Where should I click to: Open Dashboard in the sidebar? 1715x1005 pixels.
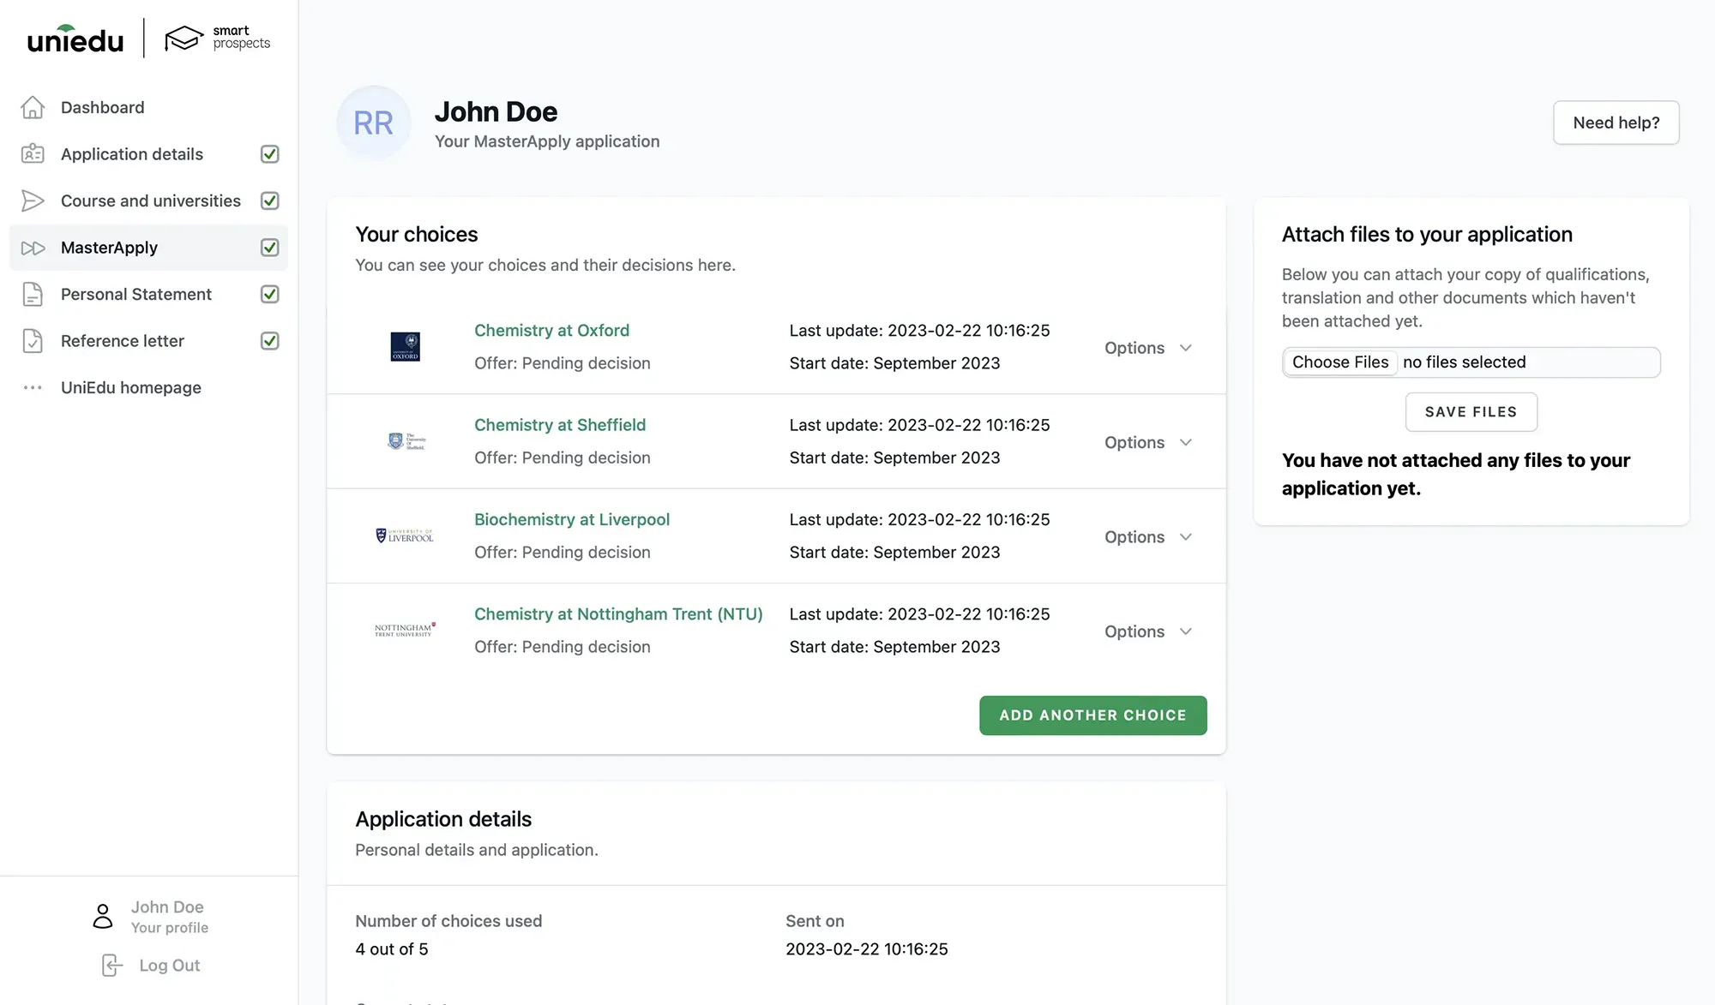pyautogui.click(x=148, y=107)
